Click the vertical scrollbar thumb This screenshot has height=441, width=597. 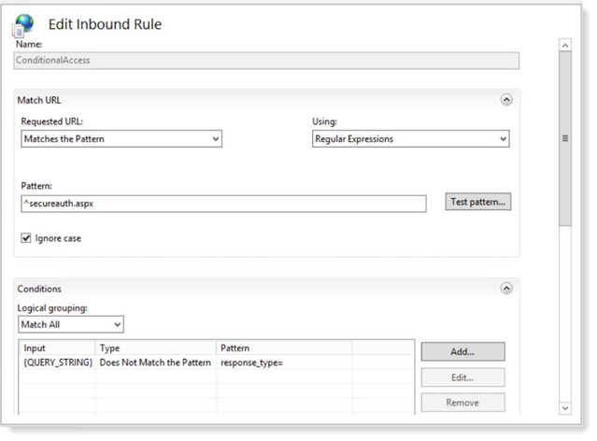point(565,138)
